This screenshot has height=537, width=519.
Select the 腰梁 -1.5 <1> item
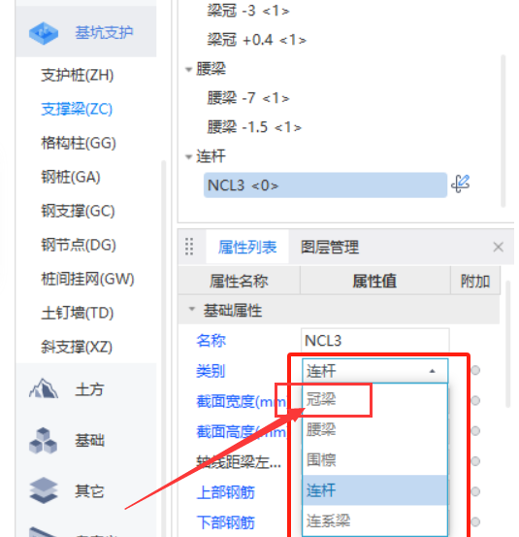pyautogui.click(x=254, y=127)
